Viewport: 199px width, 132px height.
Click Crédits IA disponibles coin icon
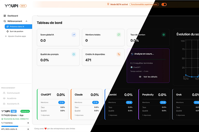pyautogui.click(x=119, y=54)
